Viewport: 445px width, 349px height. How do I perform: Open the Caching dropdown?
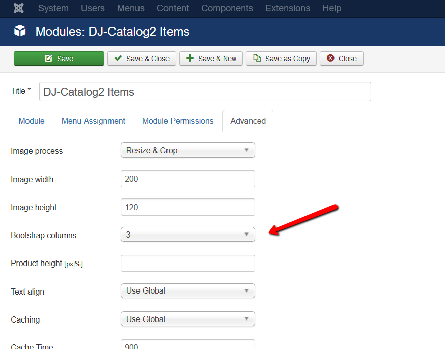(x=187, y=319)
